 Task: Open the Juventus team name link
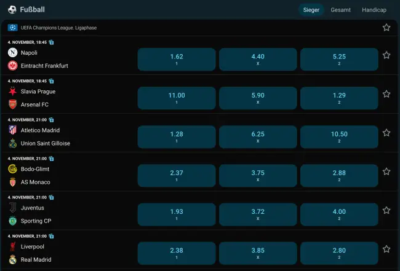33,208
